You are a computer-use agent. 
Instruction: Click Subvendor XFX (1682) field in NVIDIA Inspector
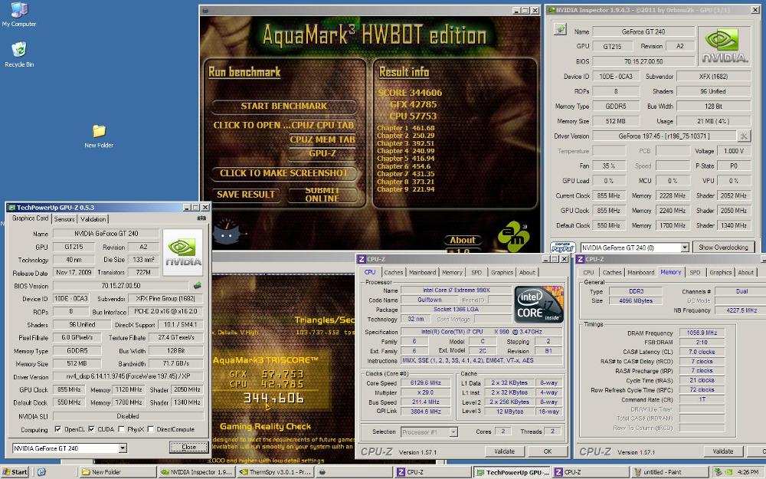pyautogui.click(x=713, y=76)
